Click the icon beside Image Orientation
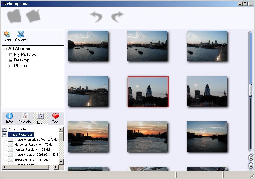This screenshot has width=255, height=179. 11,140
